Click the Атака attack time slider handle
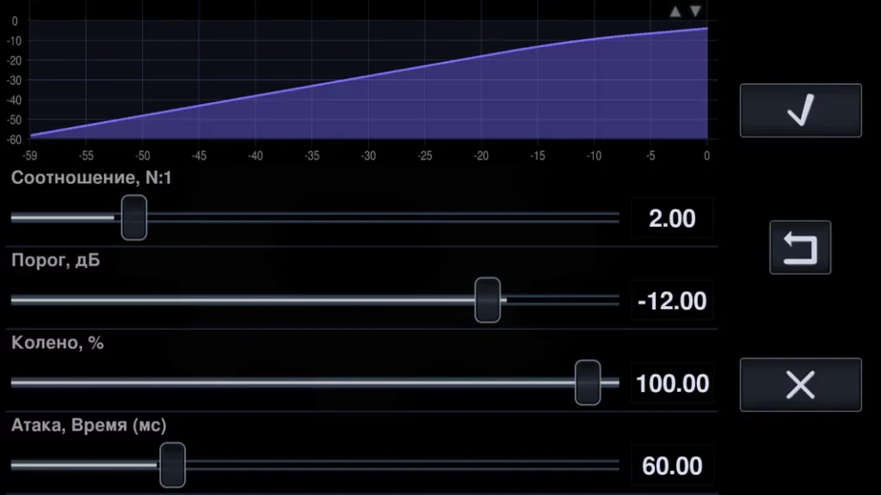This screenshot has height=495, width=881. coord(172,465)
